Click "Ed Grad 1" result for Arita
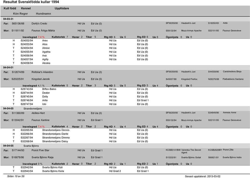Viewport: 250px width, 178px height. tap(143, 100)
